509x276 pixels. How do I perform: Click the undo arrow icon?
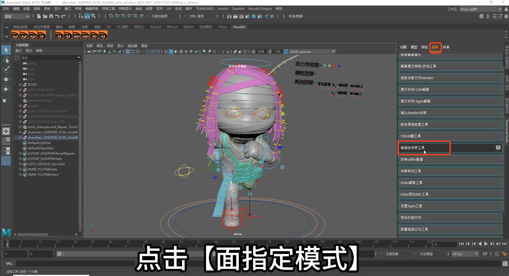click(57, 16)
